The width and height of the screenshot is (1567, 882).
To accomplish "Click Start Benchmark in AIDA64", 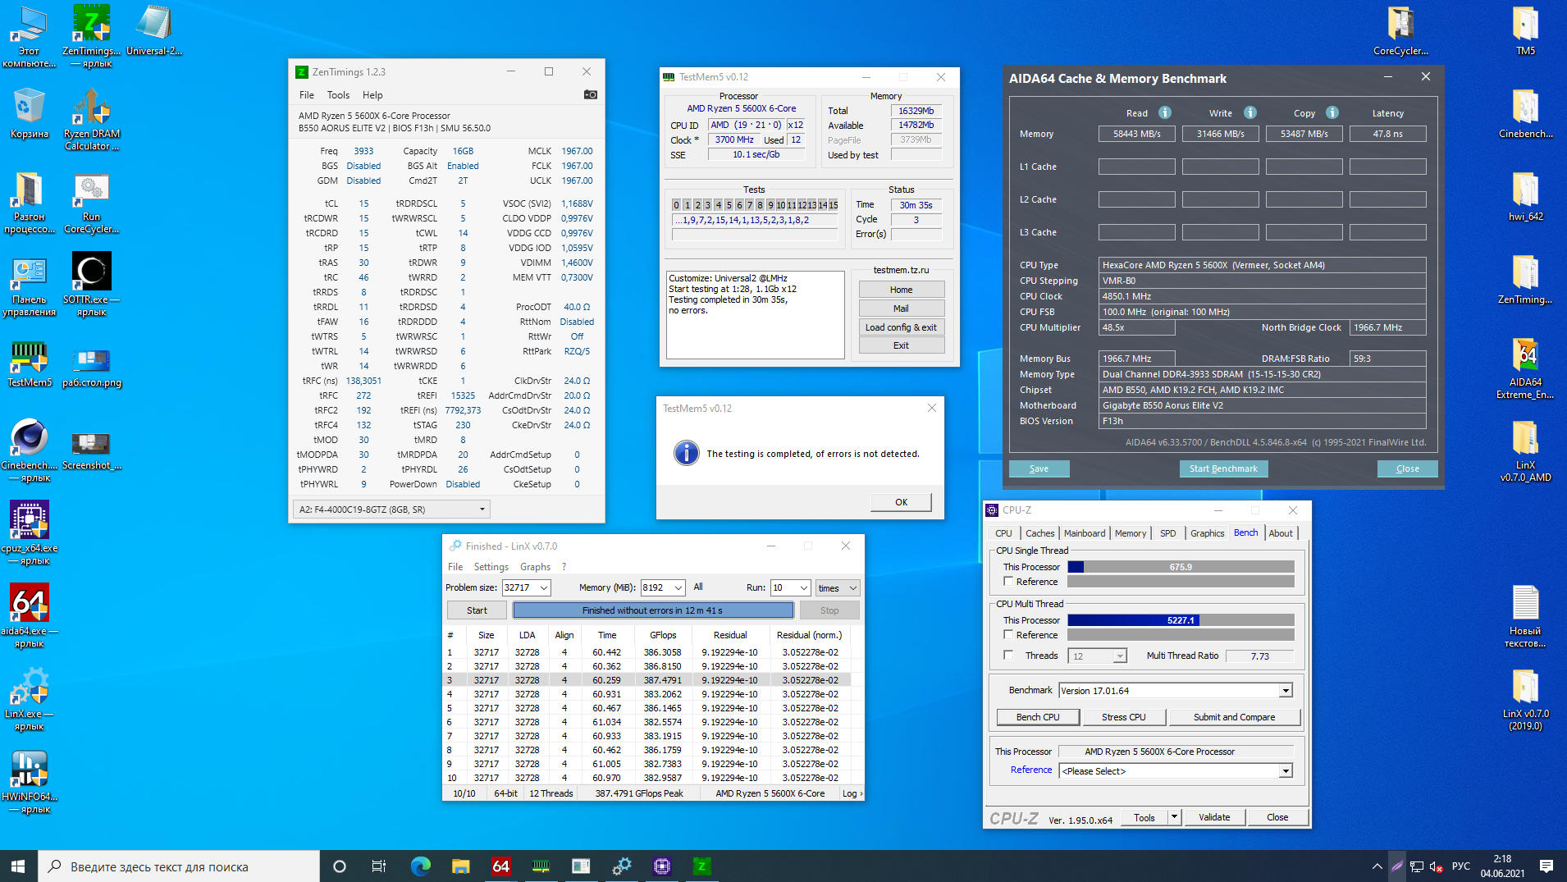I will [x=1222, y=468].
